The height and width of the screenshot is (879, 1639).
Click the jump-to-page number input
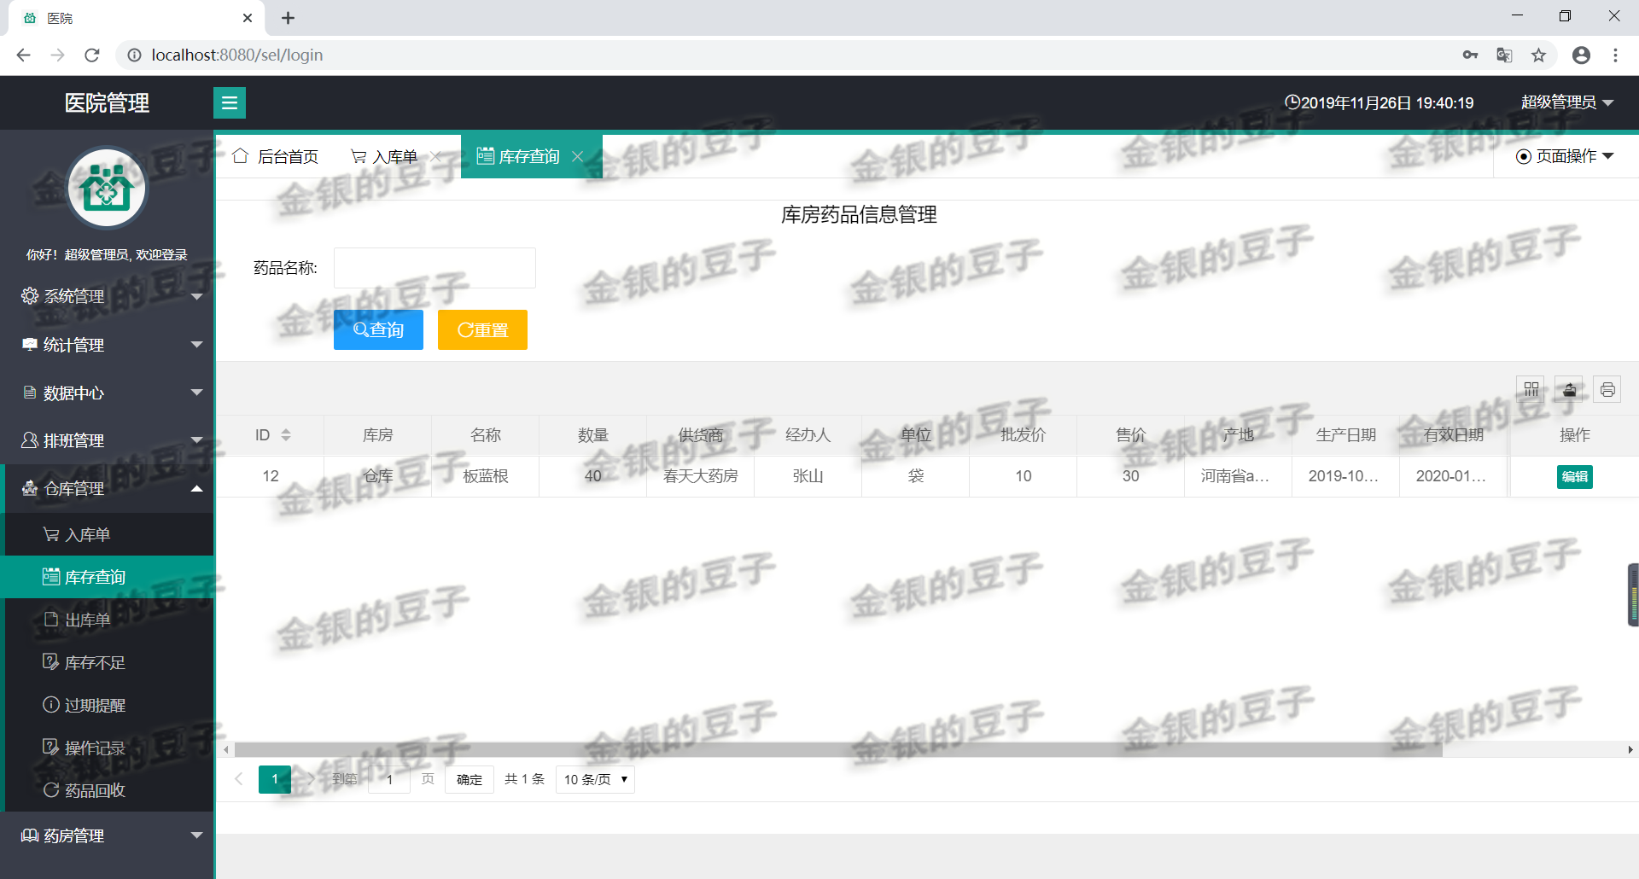[389, 779]
